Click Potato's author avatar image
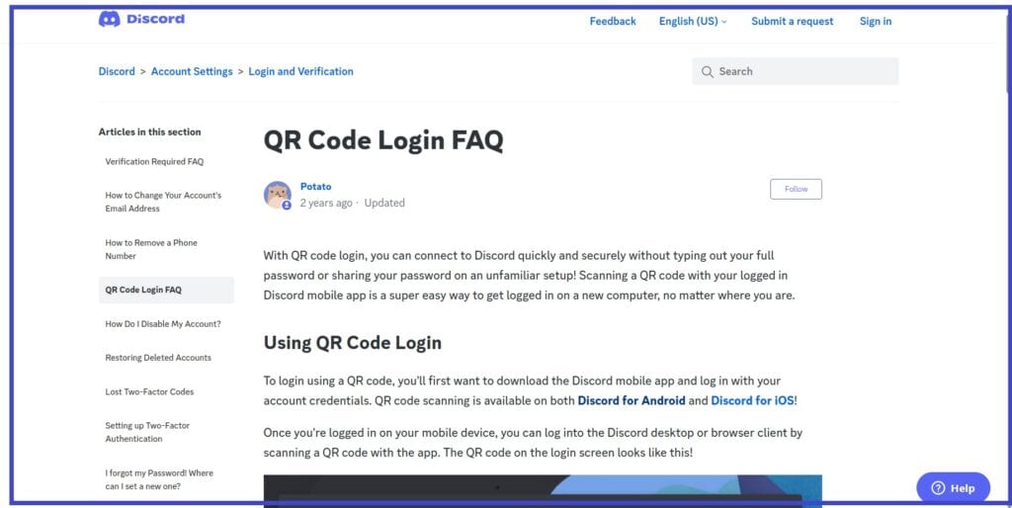 tap(278, 195)
